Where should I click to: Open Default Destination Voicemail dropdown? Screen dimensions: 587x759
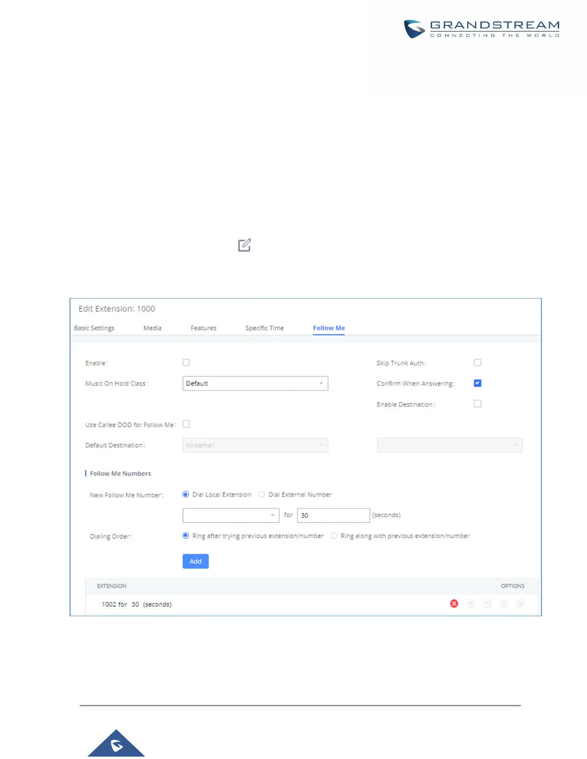pyautogui.click(x=255, y=445)
